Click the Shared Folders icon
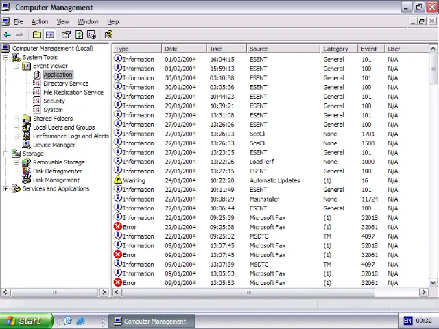The width and height of the screenshot is (439, 329). 27,119
